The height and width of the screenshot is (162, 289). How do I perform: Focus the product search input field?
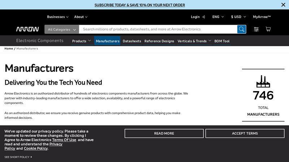click(158, 29)
